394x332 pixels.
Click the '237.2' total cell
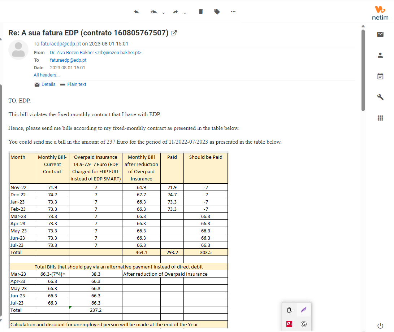click(x=96, y=310)
